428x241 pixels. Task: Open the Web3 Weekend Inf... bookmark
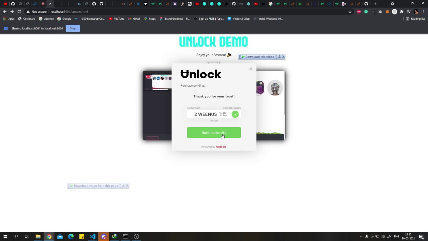[x=268, y=19]
